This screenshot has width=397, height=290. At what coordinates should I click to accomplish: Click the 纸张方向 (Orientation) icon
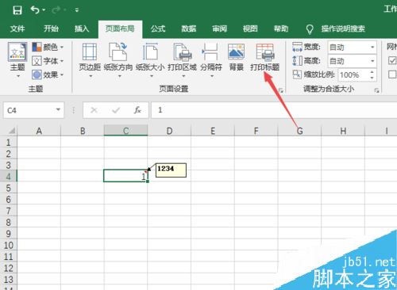118,52
